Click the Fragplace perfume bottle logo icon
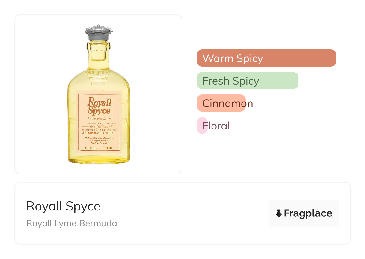Viewport: 365px width, 259px height. pos(279,213)
